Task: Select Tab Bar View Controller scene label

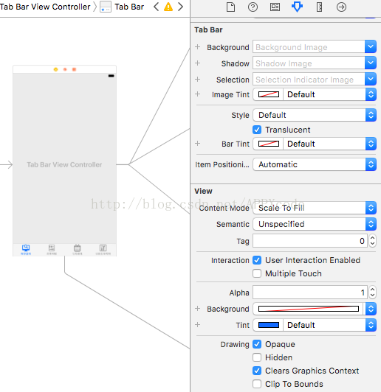Action: click(x=64, y=164)
